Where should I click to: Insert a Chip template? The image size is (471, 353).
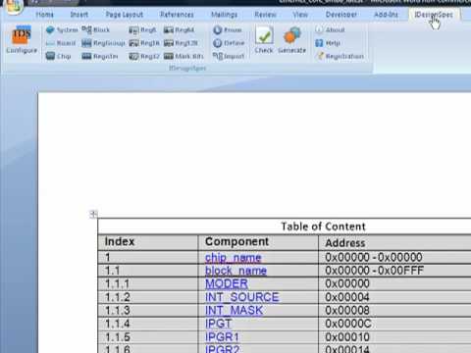pyautogui.click(x=59, y=56)
